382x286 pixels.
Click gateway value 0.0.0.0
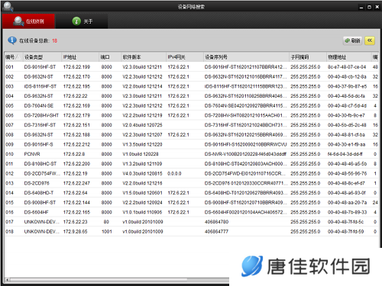tap(174, 173)
